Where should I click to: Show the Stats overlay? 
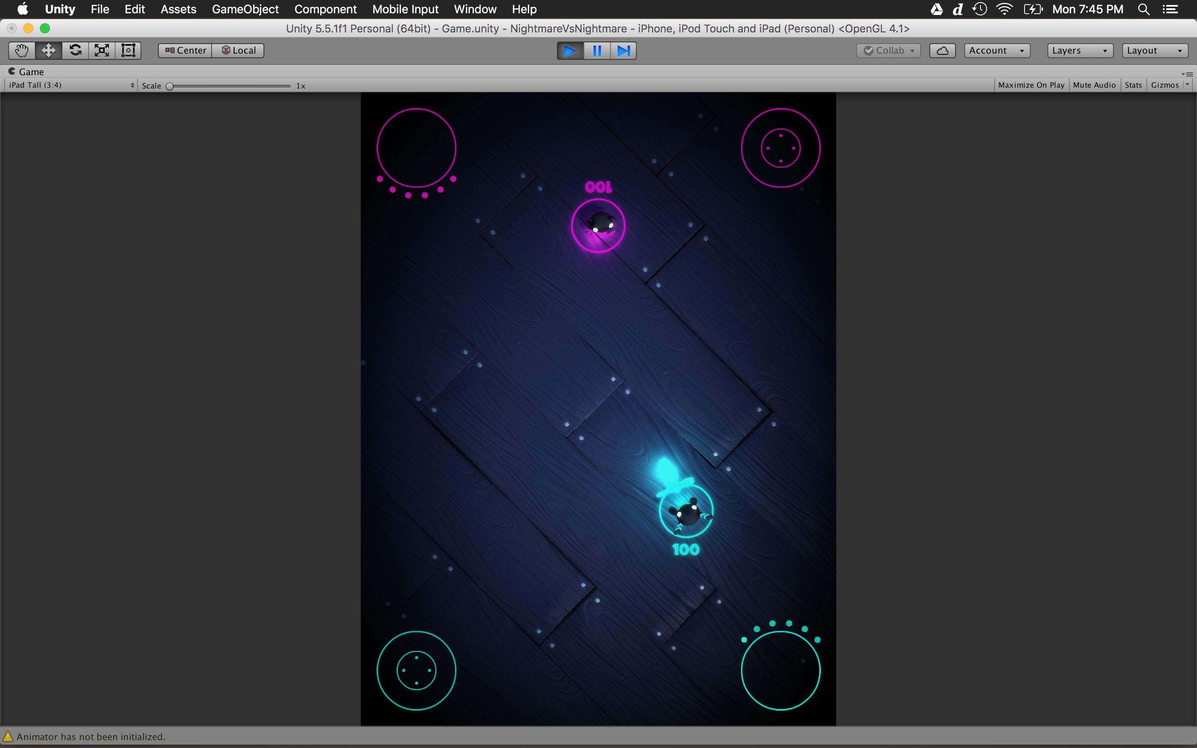pyautogui.click(x=1133, y=85)
